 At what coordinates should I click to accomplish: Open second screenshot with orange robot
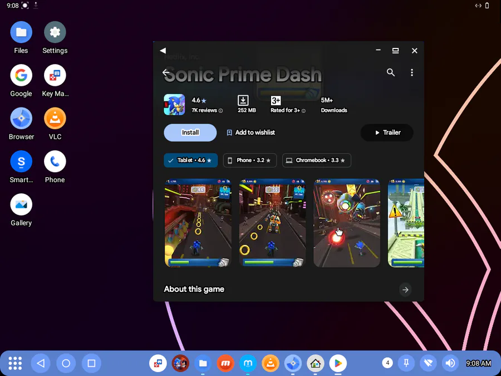272,223
